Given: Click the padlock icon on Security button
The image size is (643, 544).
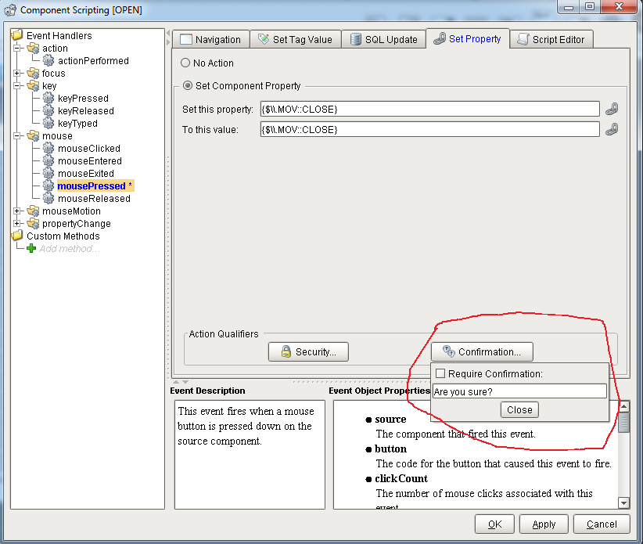Looking at the screenshot, I should pyautogui.click(x=286, y=351).
